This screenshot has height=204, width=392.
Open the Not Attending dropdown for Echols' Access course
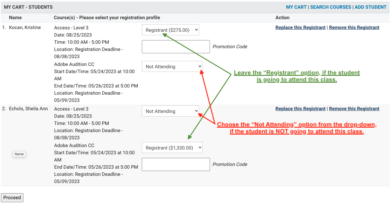(x=170, y=111)
